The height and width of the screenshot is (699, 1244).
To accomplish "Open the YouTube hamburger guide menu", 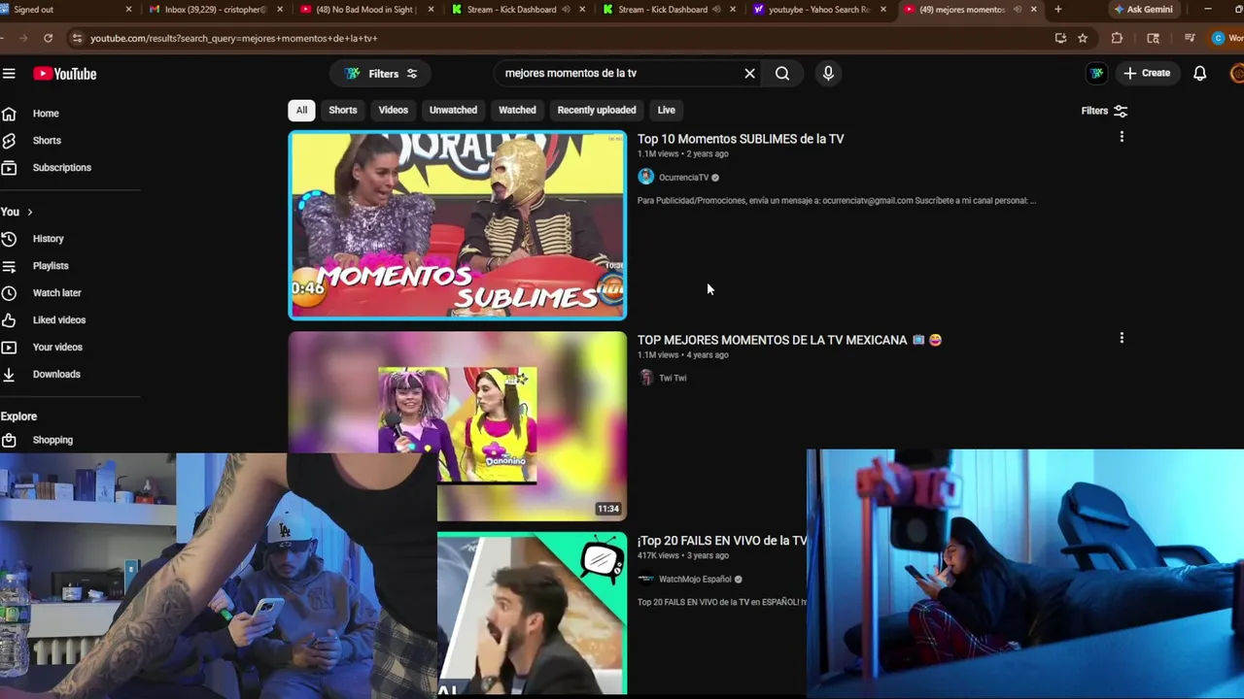I will pyautogui.click(x=9, y=74).
